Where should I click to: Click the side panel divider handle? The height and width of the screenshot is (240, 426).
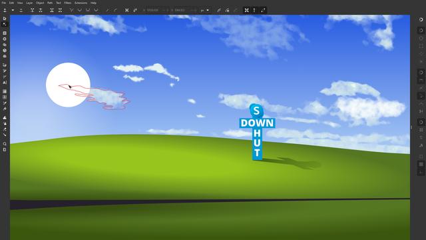tap(411, 127)
